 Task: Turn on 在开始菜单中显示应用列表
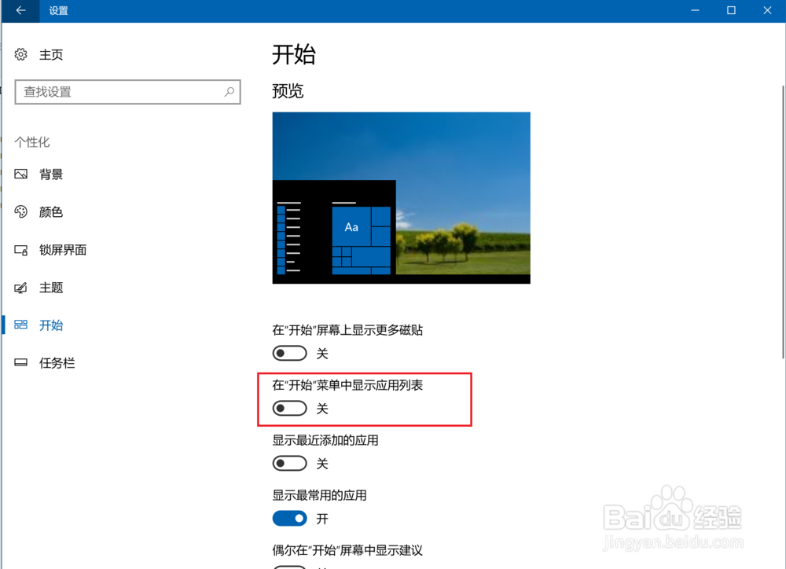coord(289,408)
